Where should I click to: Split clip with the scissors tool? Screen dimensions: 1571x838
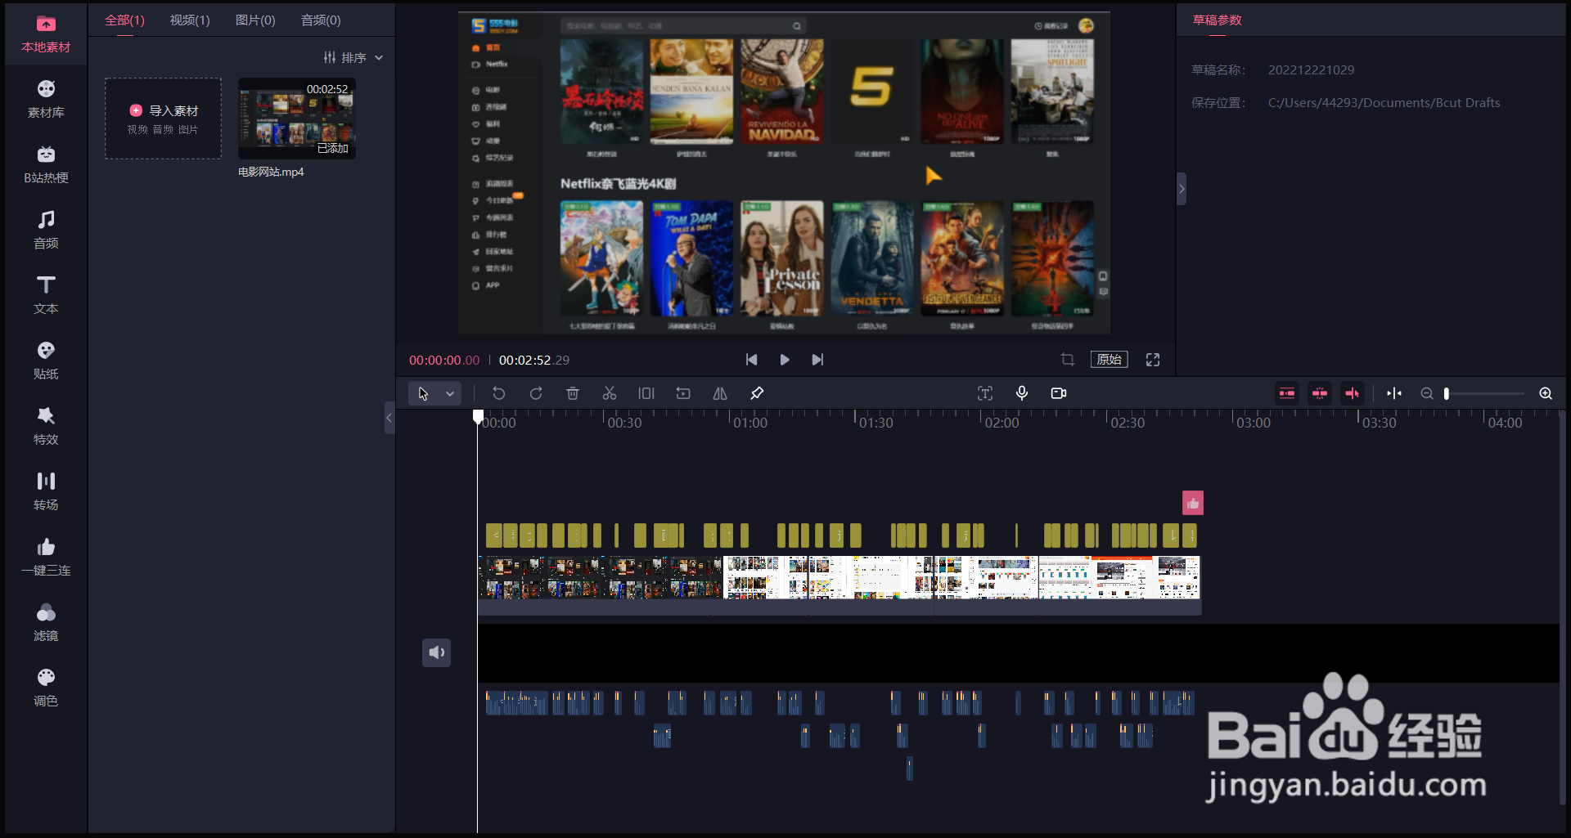point(610,394)
